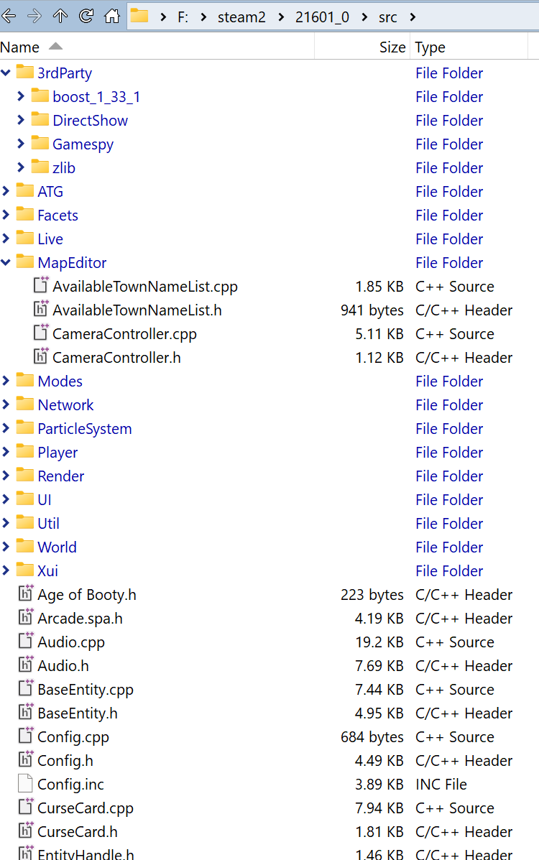Screen dimensions: 539x860
Task: Click the Audio.h header file icon
Action: (x=25, y=664)
